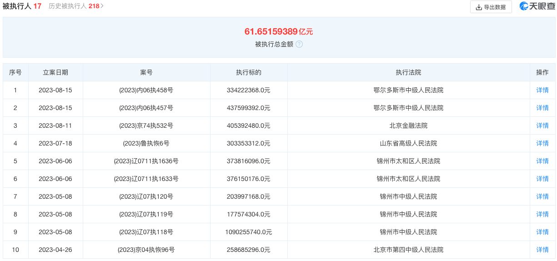
Task: Open 详情 for case (2023)辽07执118号
Action: 542,232
